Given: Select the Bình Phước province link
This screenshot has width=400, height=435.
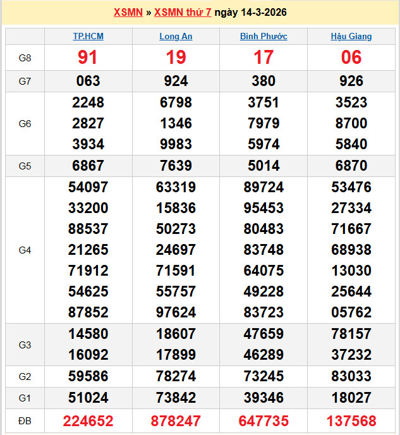Looking at the screenshot, I should pos(264,37).
